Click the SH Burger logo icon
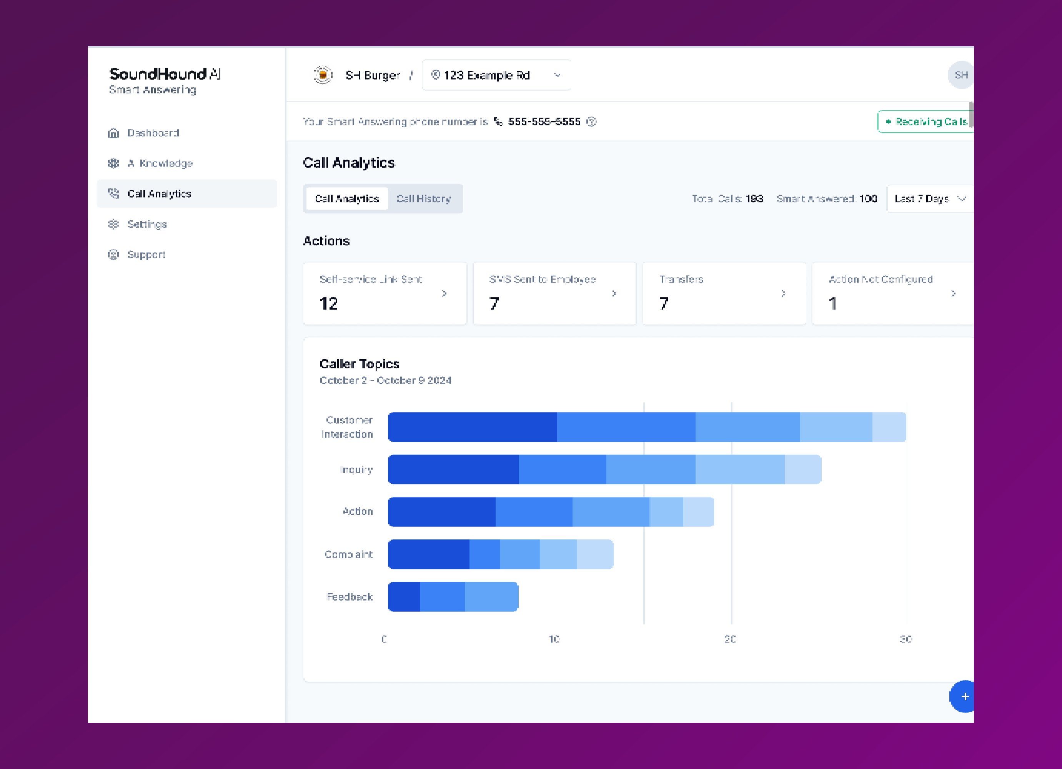1062x769 pixels. coord(323,75)
